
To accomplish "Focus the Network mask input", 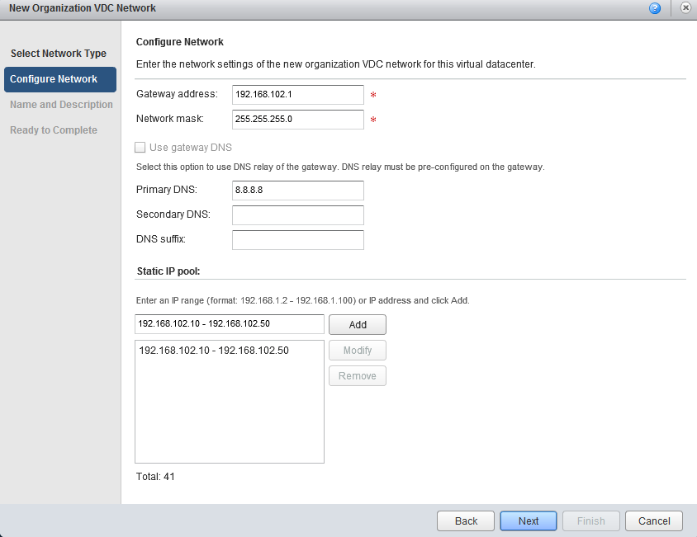I will point(297,120).
